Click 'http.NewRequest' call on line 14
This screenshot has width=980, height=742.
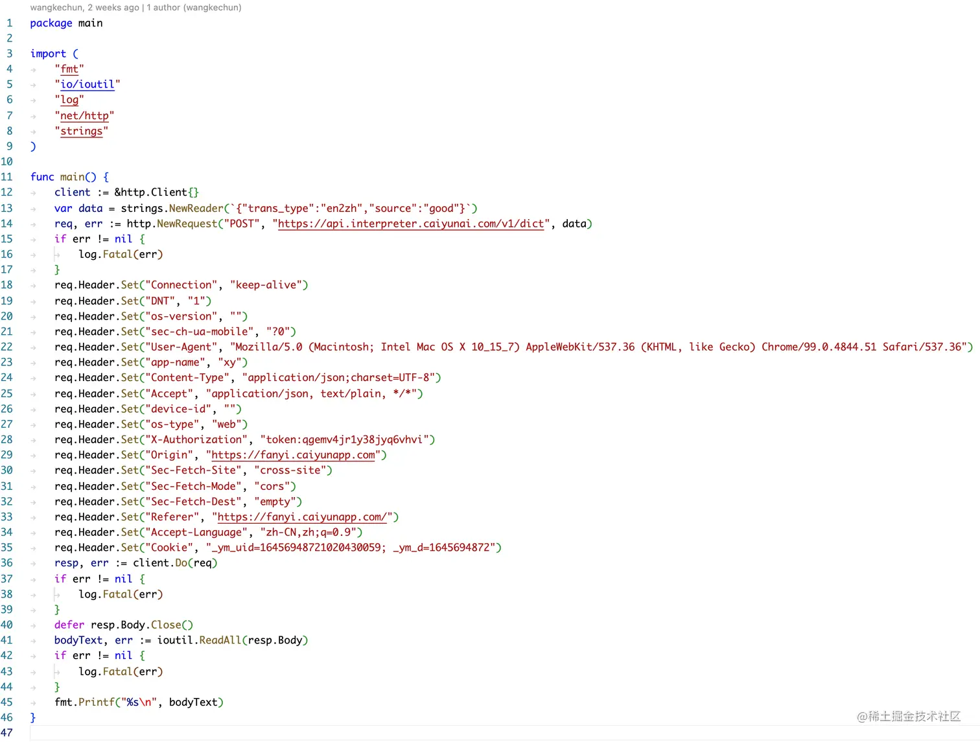172,224
